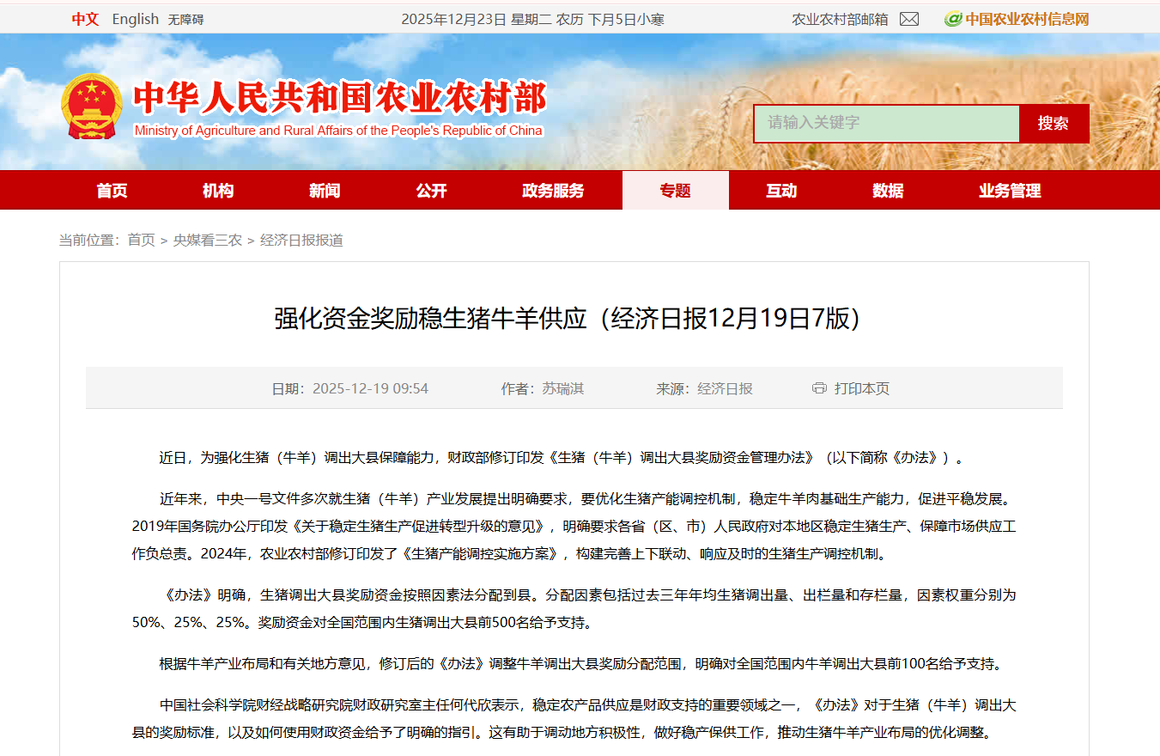Click 打印本页 to print page

(x=861, y=388)
